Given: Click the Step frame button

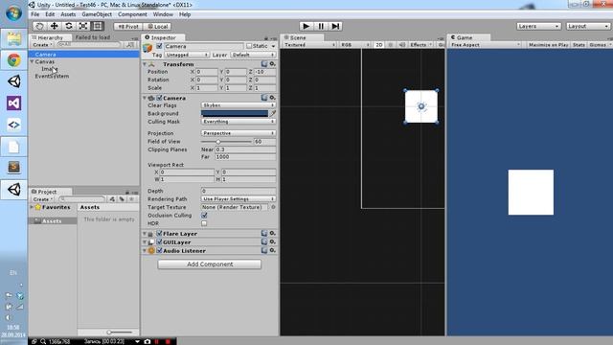Looking at the screenshot, I should pos(335,26).
